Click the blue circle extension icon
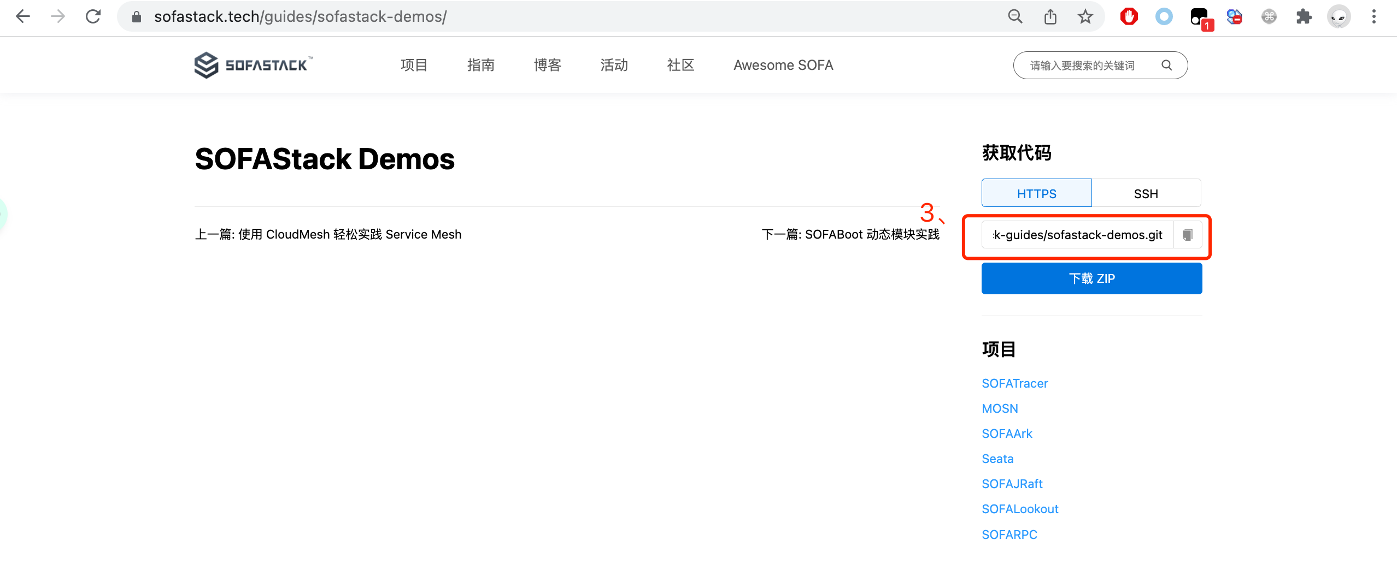This screenshot has width=1397, height=570. tap(1164, 16)
